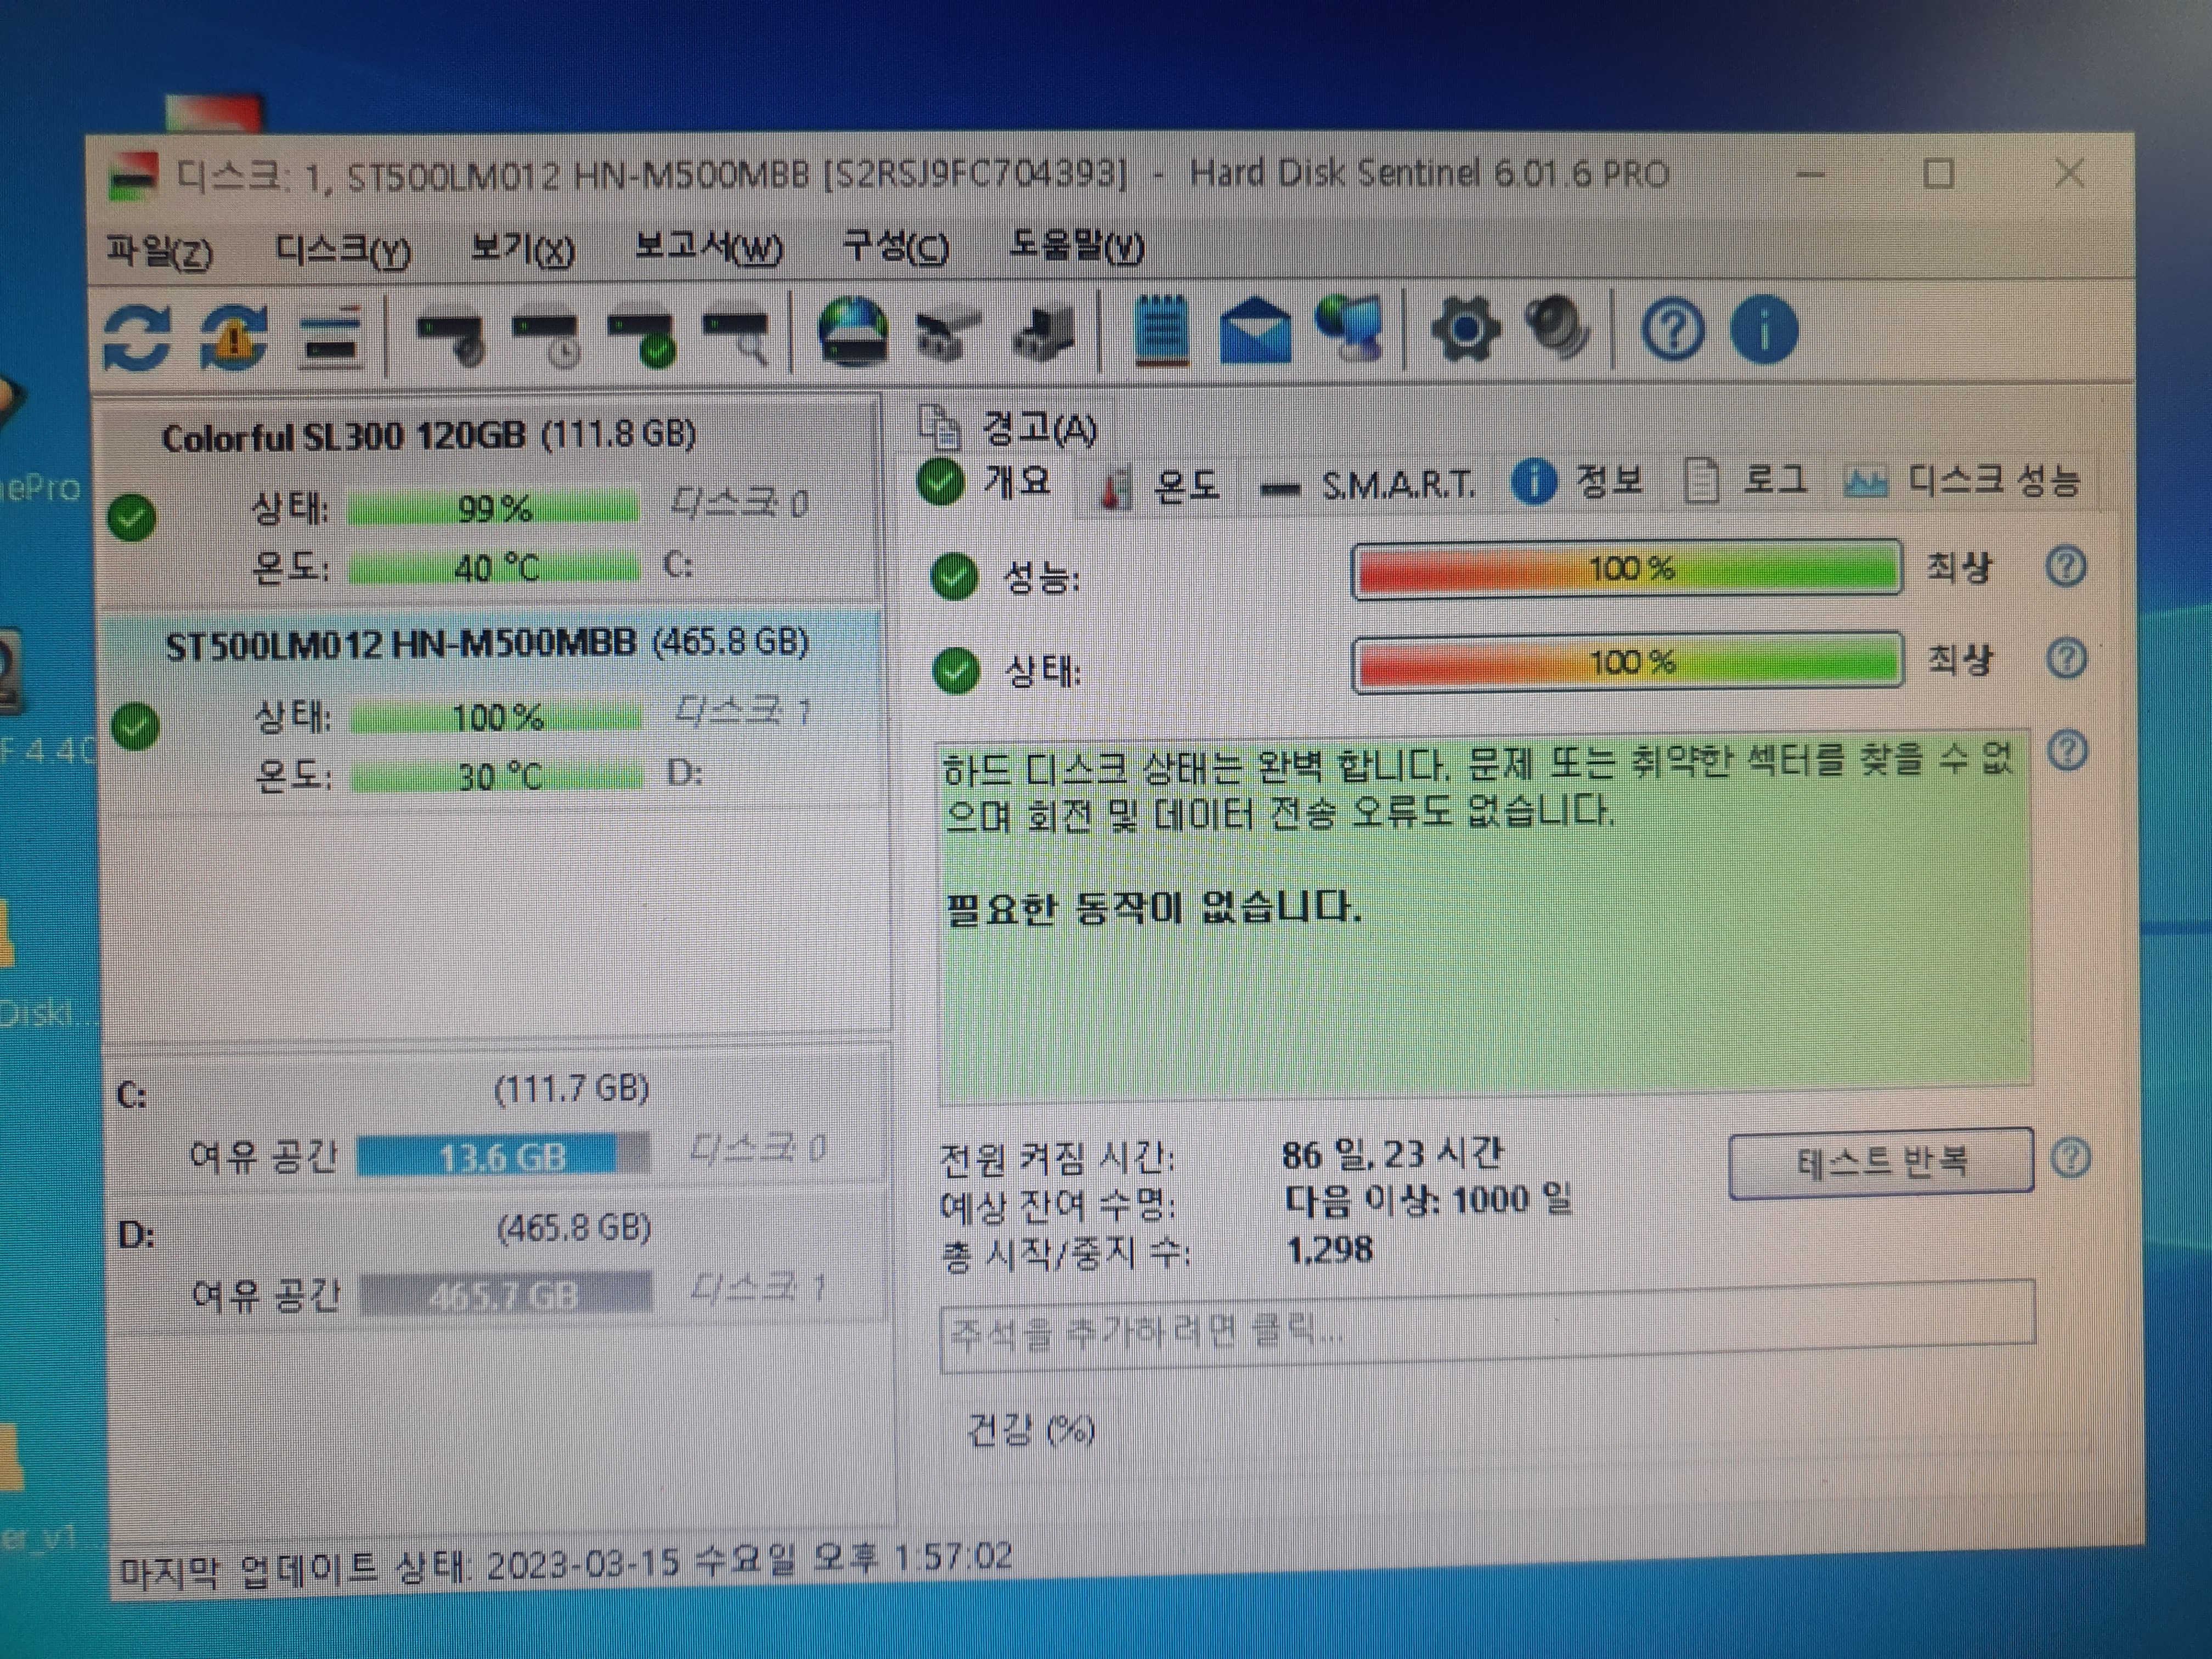Switch to the 온도 tab
Viewport: 2212px width, 1659px height.
[x=1161, y=486]
